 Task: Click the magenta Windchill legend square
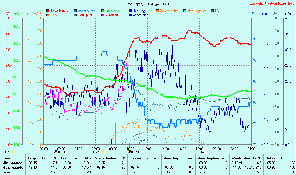pos(103,15)
